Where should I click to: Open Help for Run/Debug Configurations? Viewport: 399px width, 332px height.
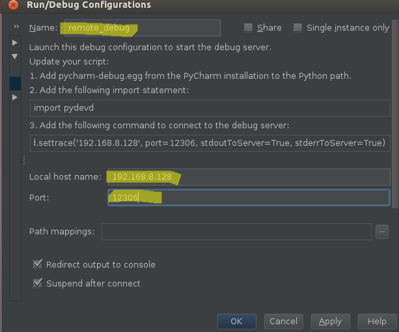[377, 322]
